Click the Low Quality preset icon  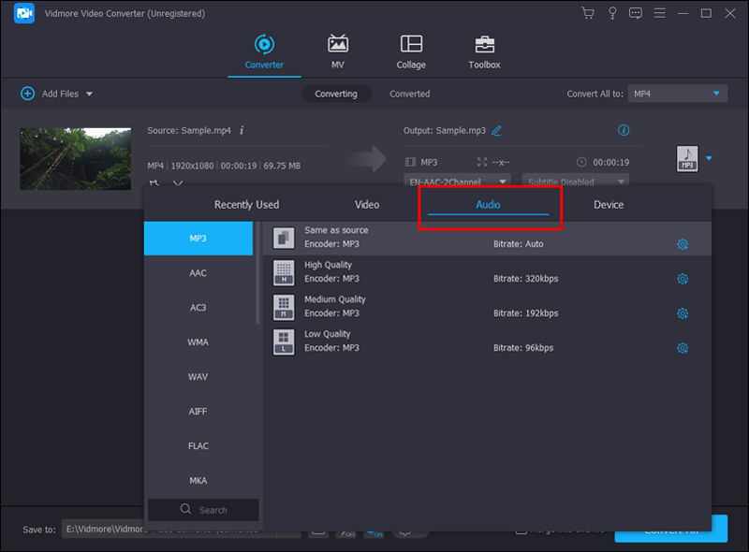[x=284, y=341]
